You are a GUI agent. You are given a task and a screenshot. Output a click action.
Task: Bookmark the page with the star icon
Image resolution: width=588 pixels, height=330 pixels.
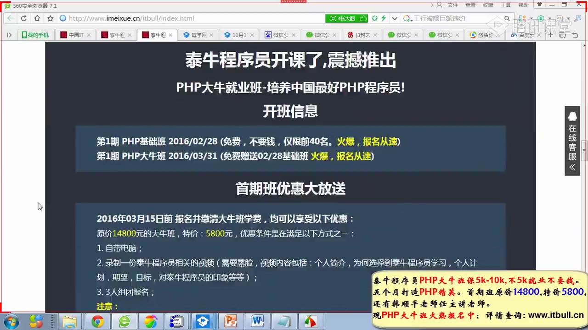pos(51,18)
